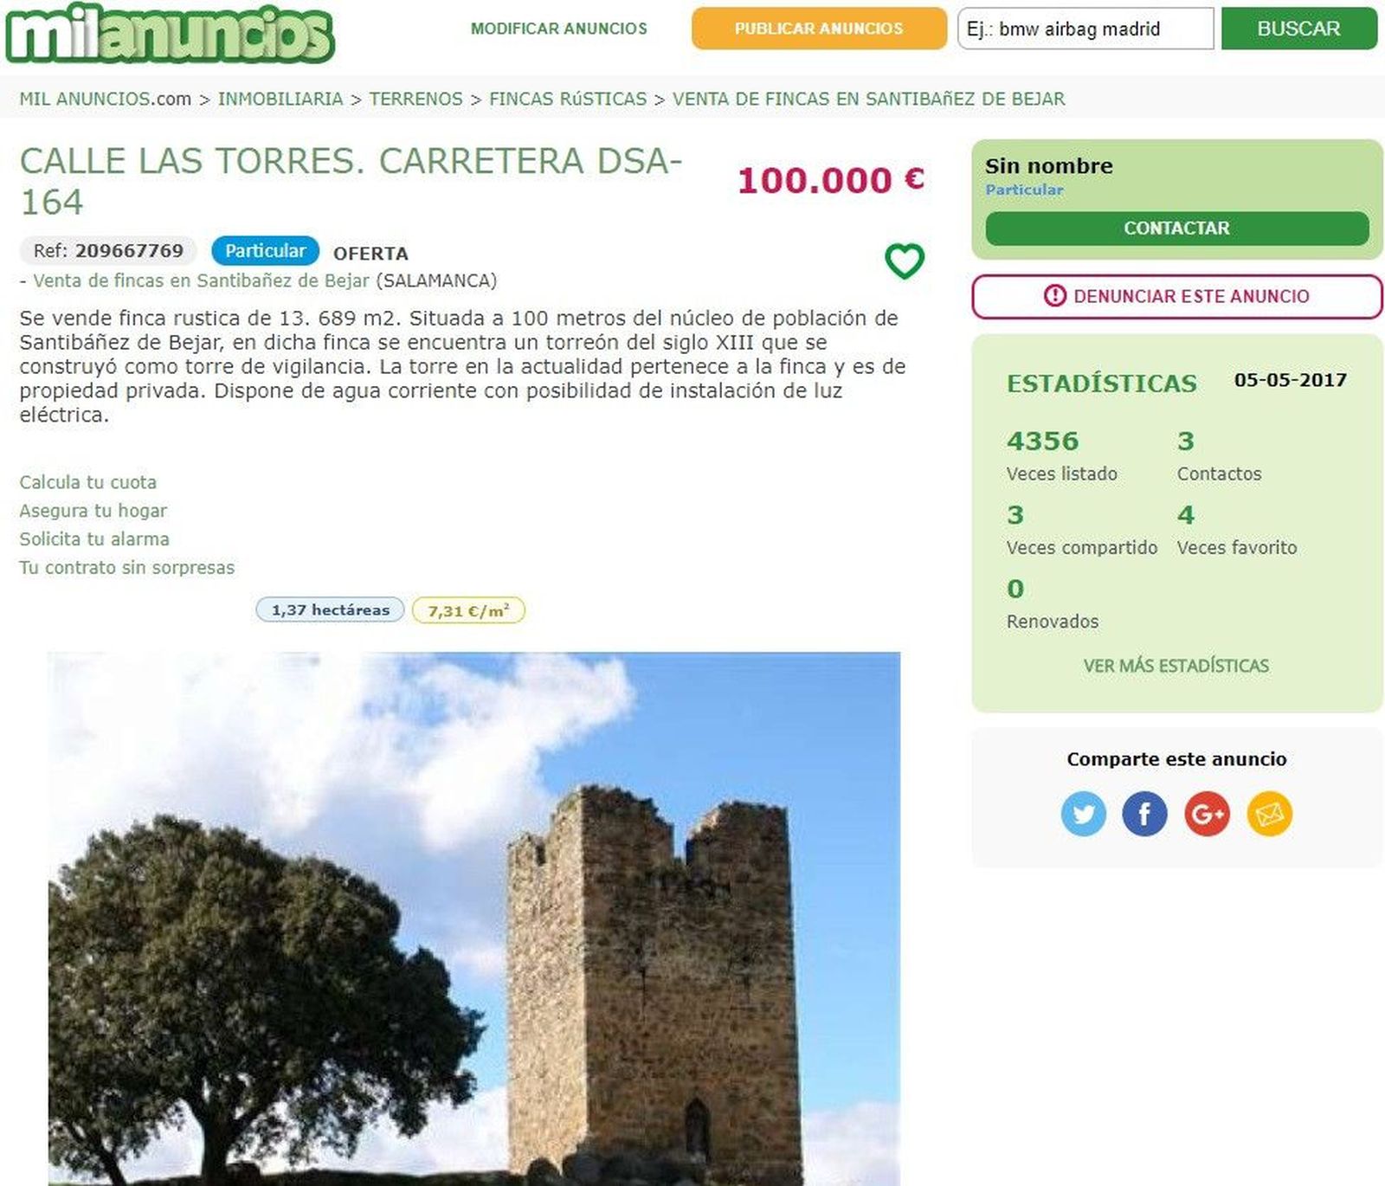This screenshot has height=1186, width=1385.
Task: Open the tower photo thumbnail
Action: (474, 919)
